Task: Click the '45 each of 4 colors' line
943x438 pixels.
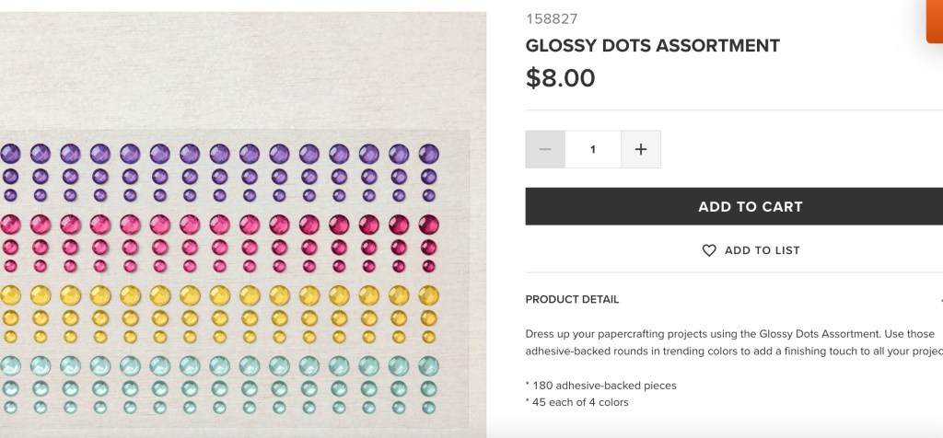Action: [x=576, y=401]
